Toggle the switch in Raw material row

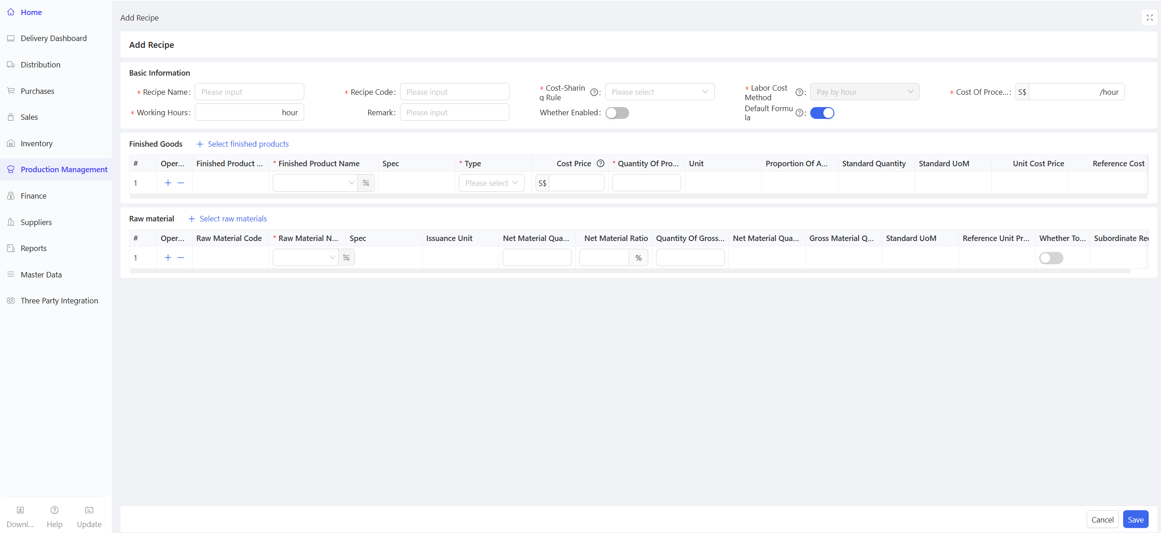point(1051,258)
